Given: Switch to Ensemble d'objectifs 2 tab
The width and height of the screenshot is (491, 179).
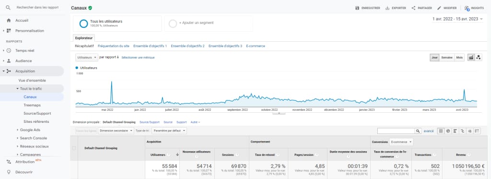Looking at the screenshot, I should click(x=187, y=46).
